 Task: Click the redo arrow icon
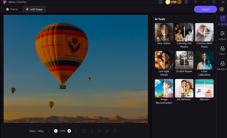point(107,131)
